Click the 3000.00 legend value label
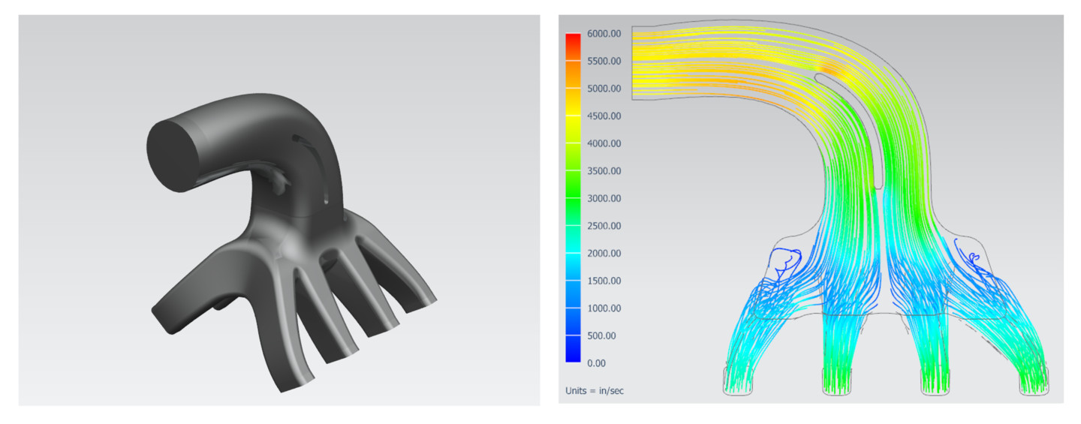The image size is (1081, 424). pos(605,199)
